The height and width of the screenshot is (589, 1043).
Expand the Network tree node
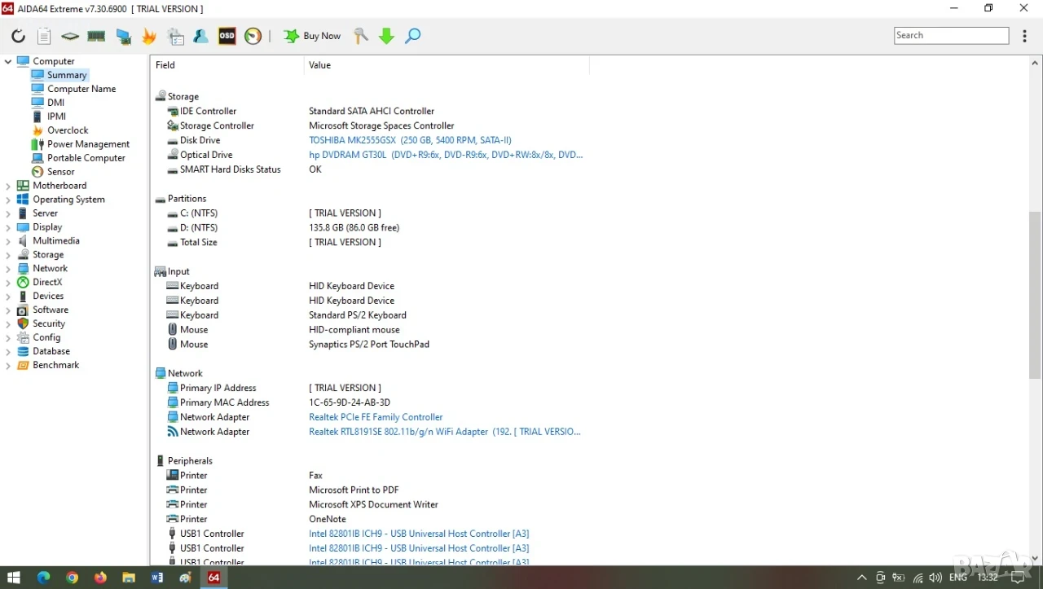[x=8, y=269]
